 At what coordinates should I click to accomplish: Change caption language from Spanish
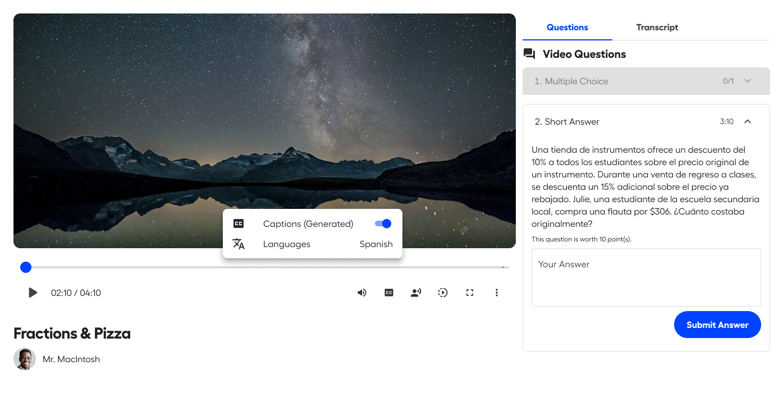376,244
